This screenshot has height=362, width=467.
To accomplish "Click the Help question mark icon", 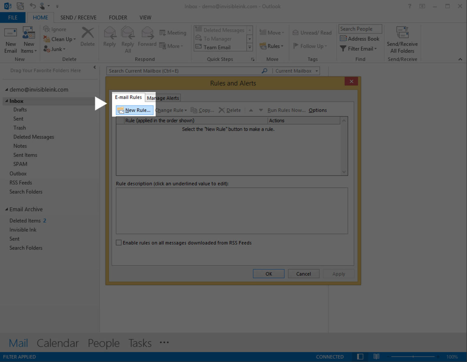I will pos(409,6).
